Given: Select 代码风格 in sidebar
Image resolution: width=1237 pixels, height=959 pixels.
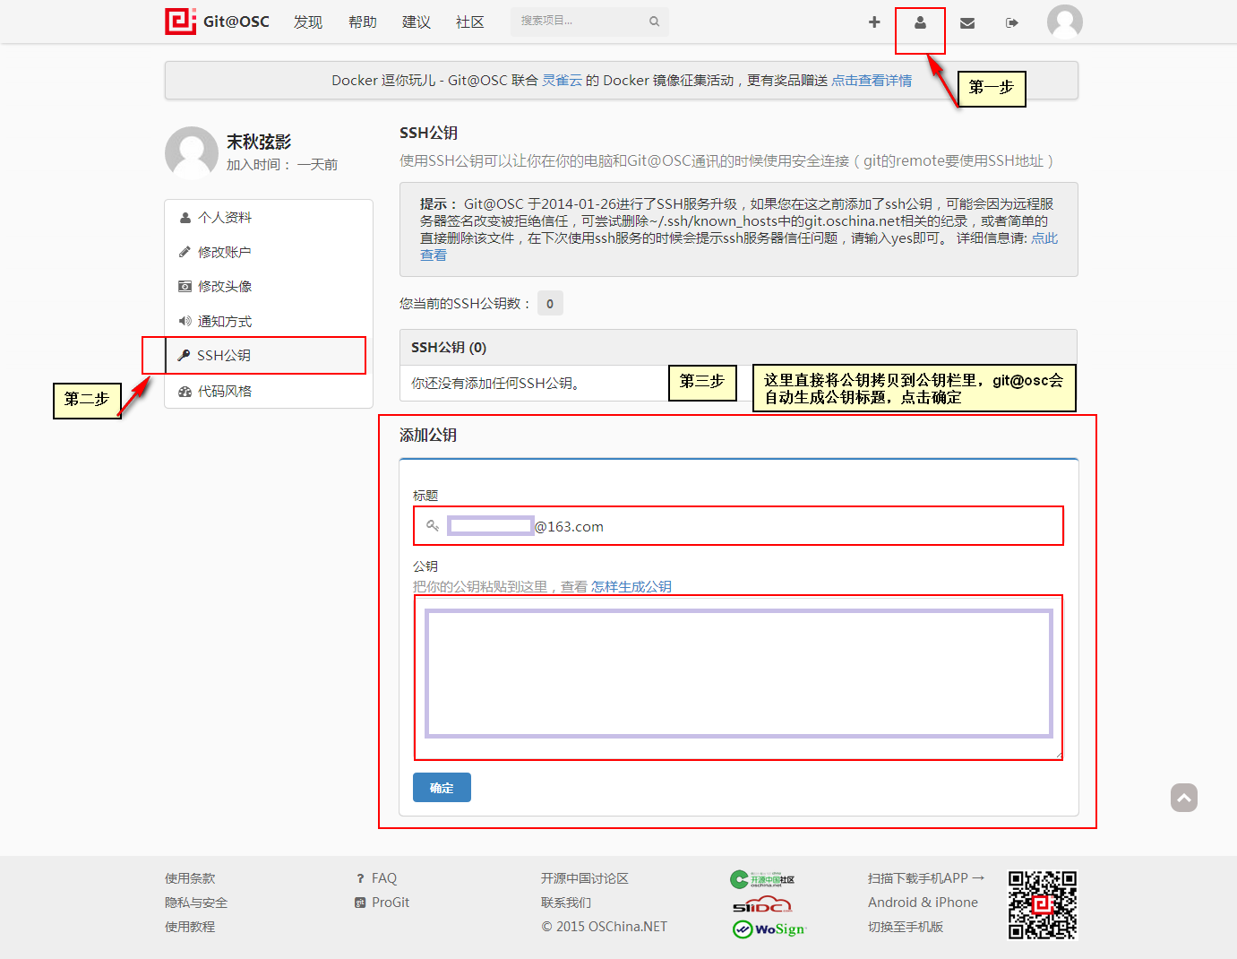Looking at the screenshot, I should (269, 392).
